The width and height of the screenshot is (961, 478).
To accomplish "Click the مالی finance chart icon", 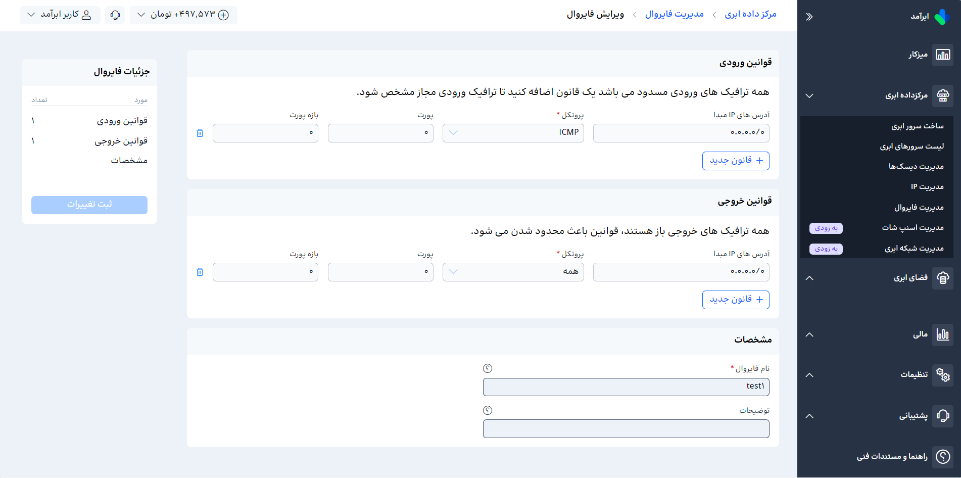I will pyautogui.click(x=943, y=334).
